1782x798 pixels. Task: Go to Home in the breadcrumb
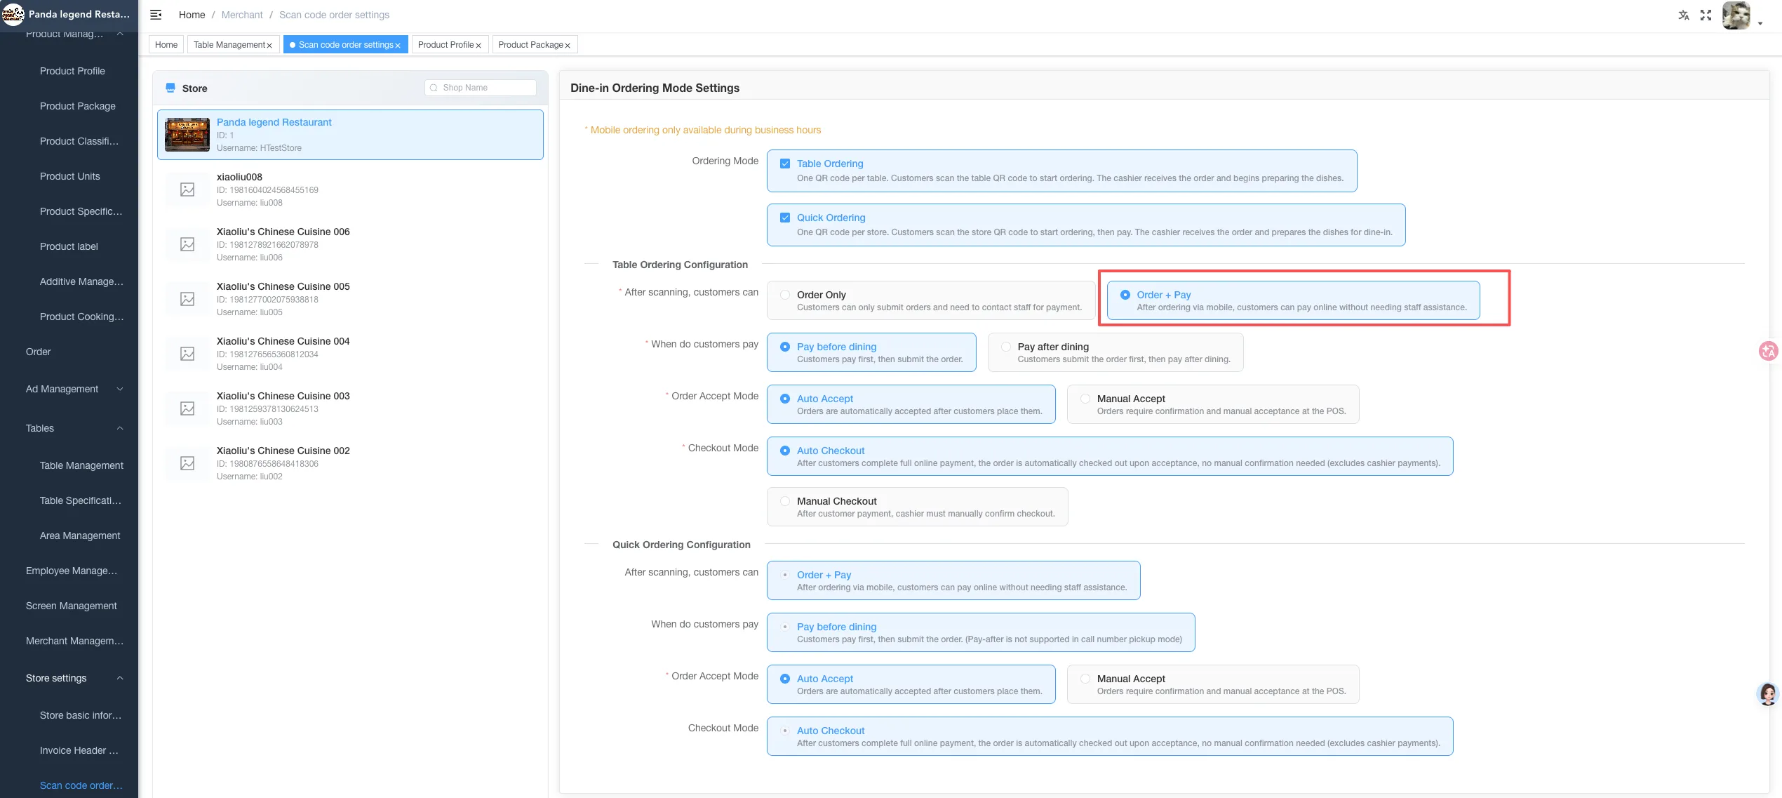[192, 15]
